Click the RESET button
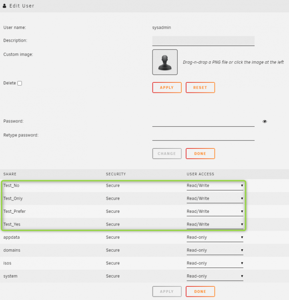Image resolution: width=289 pixels, height=300 pixels. pyautogui.click(x=200, y=88)
